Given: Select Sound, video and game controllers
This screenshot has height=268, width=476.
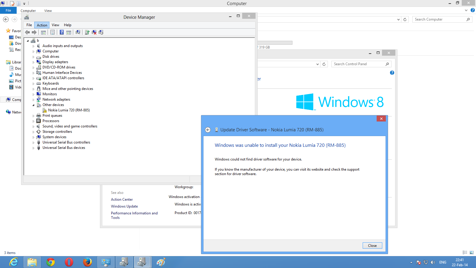Looking at the screenshot, I should 70,126.
